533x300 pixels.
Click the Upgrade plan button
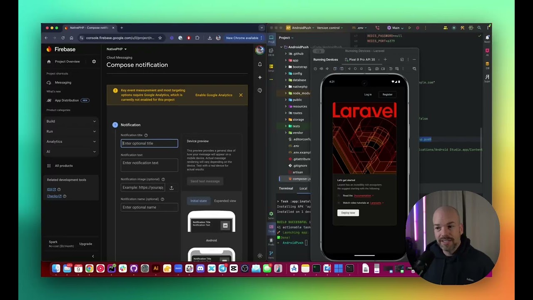tap(86, 244)
